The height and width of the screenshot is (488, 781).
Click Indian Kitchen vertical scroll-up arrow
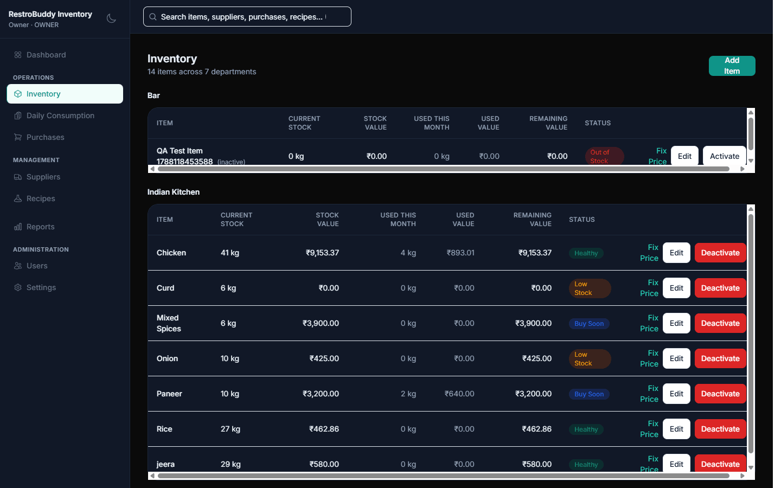751,209
